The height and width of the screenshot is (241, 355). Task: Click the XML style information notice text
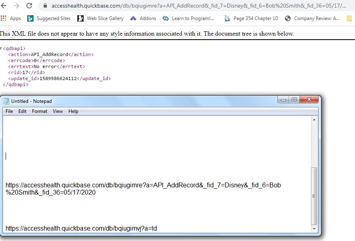click(147, 34)
